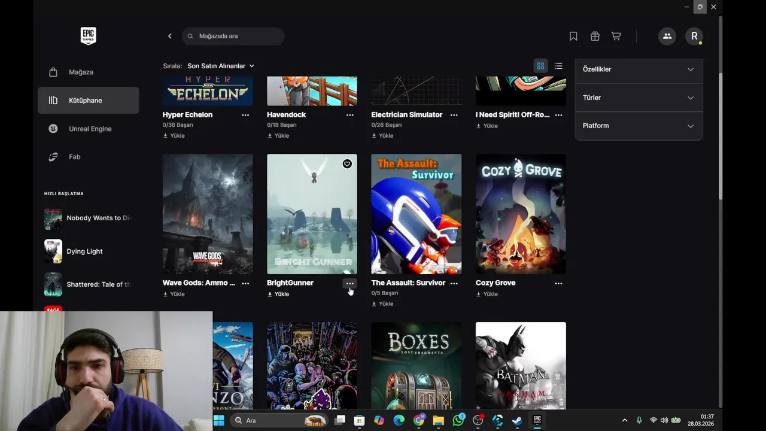
Task: Open BrightGunner cover thumbnail
Action: click(x=312, y=214)
